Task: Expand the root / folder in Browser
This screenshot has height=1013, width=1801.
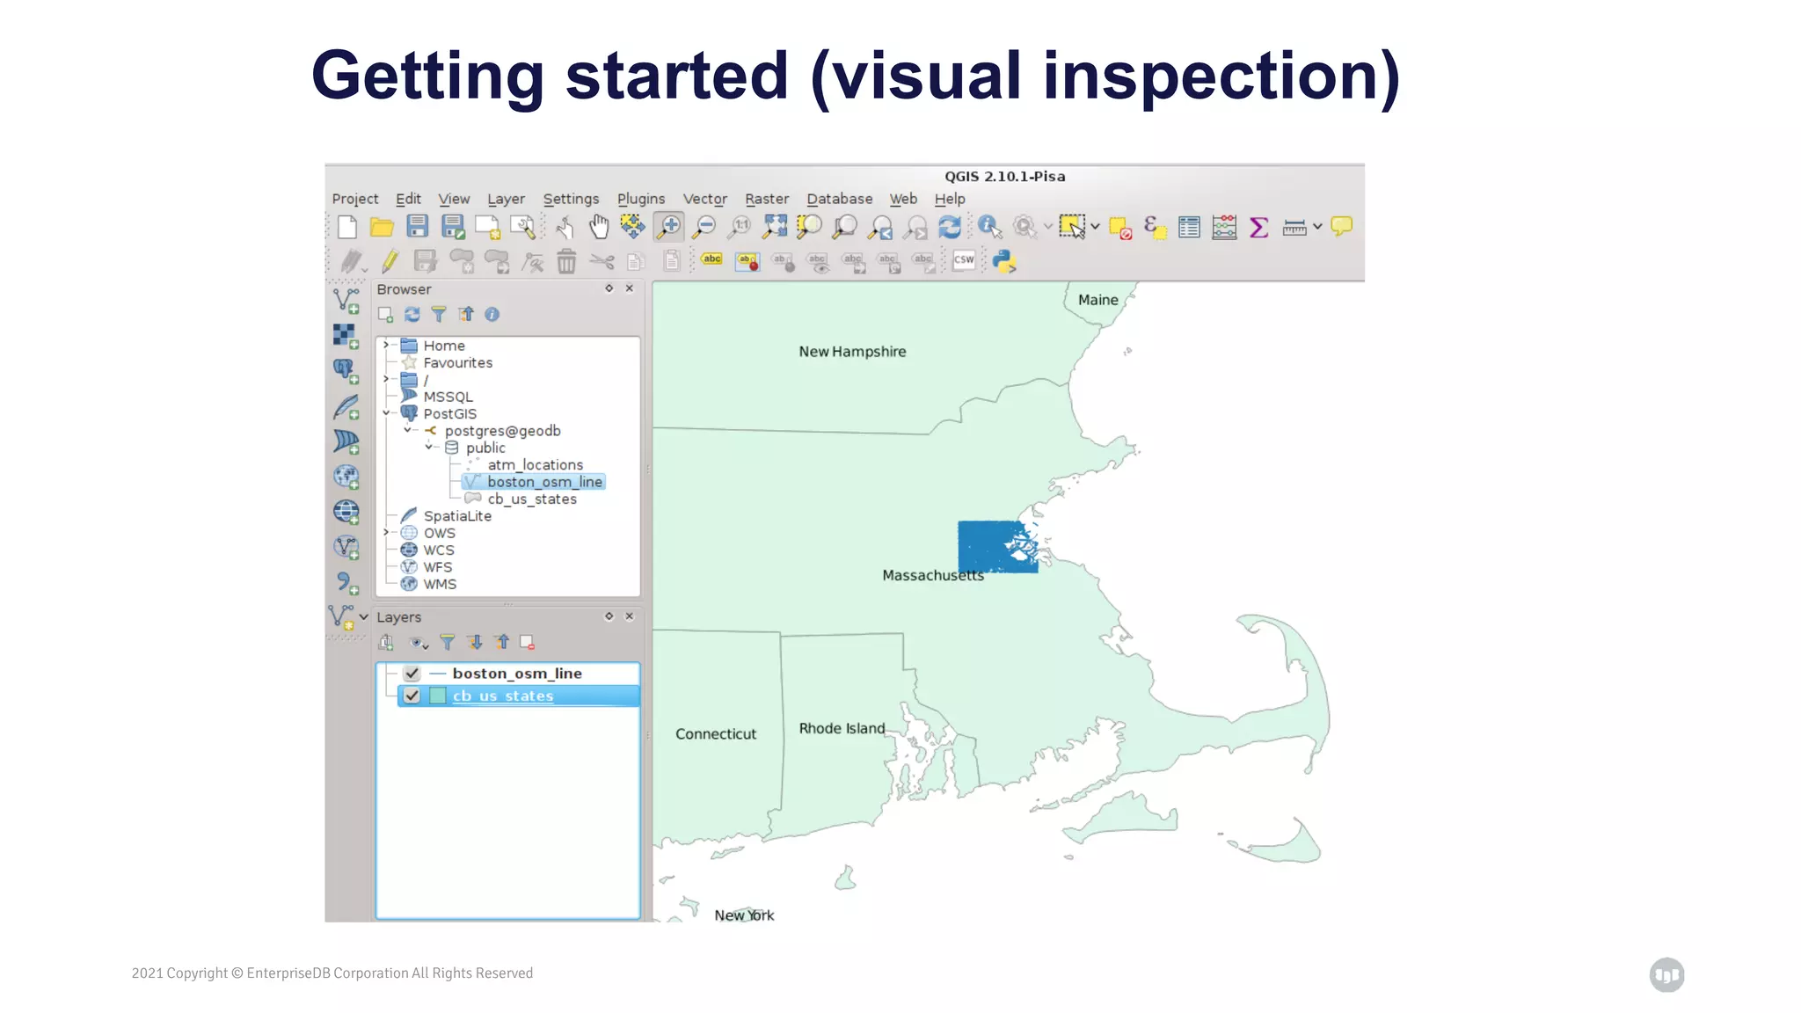Action: point(385,379)
